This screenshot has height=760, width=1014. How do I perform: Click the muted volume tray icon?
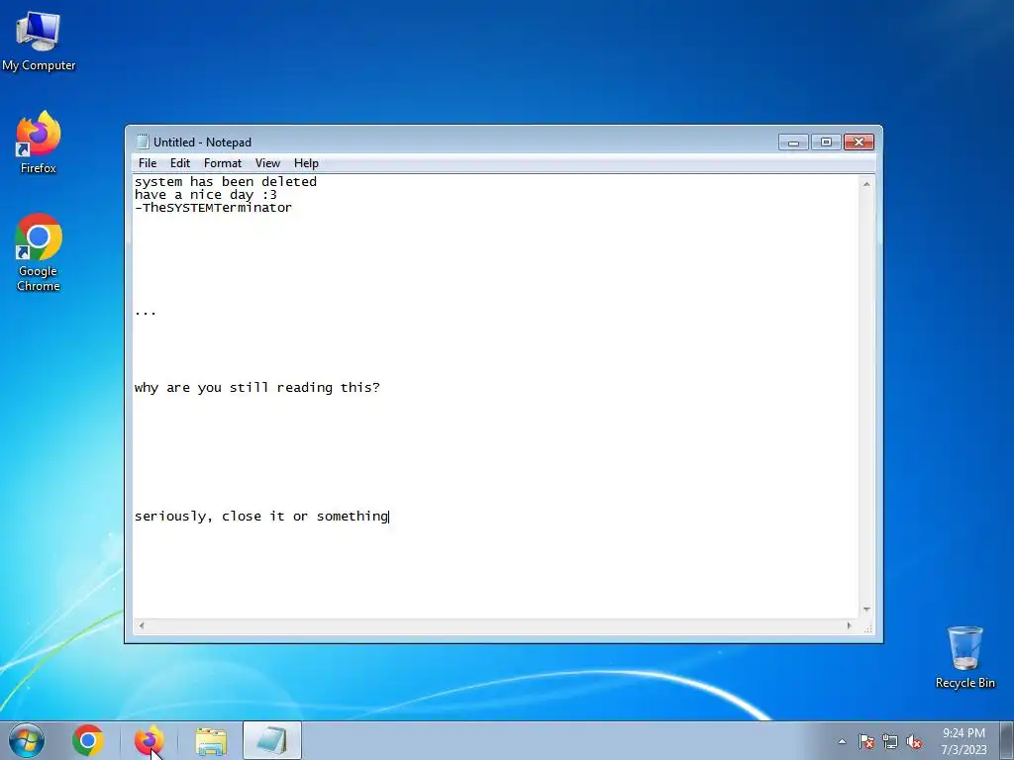click(x=914, y=741)
